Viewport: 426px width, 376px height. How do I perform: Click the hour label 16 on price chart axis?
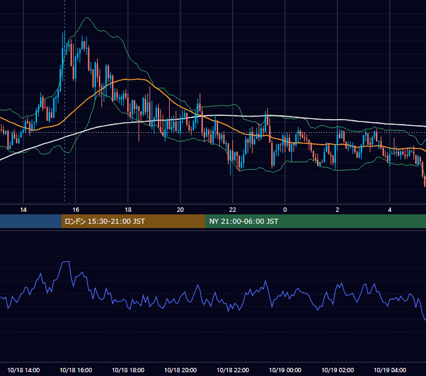point(76,210)
